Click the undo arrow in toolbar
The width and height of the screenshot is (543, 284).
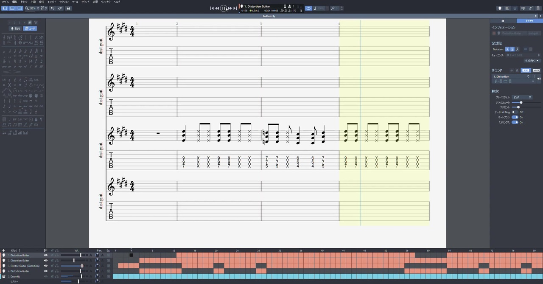click(x=52, y=8)
